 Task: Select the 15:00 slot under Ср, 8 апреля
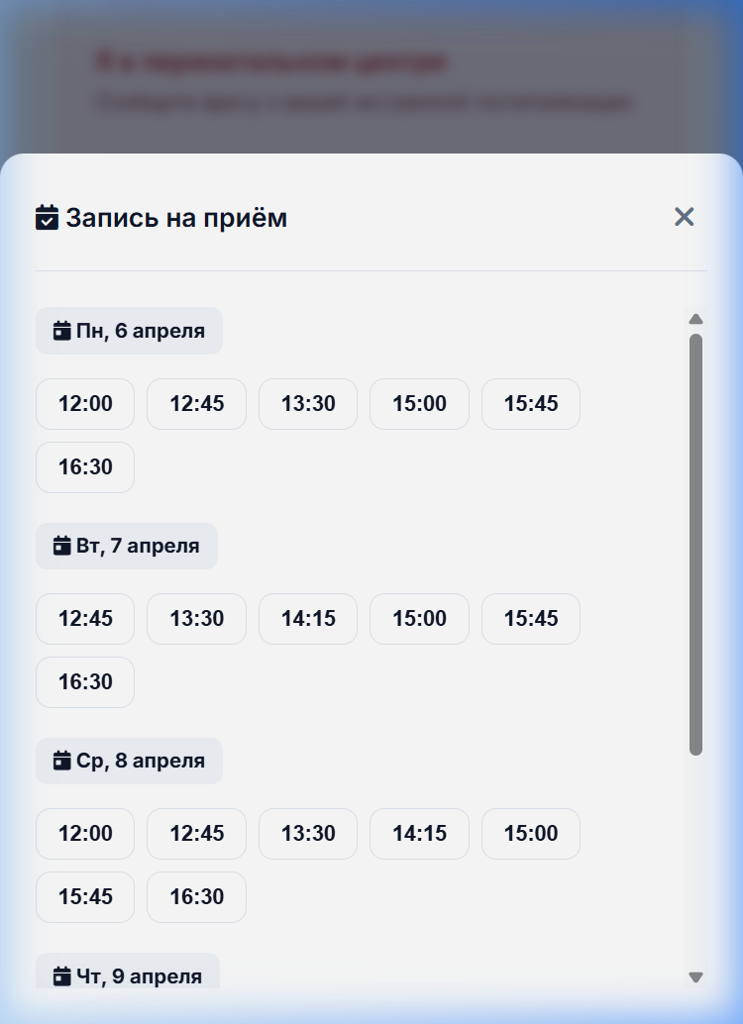(530, 833)
